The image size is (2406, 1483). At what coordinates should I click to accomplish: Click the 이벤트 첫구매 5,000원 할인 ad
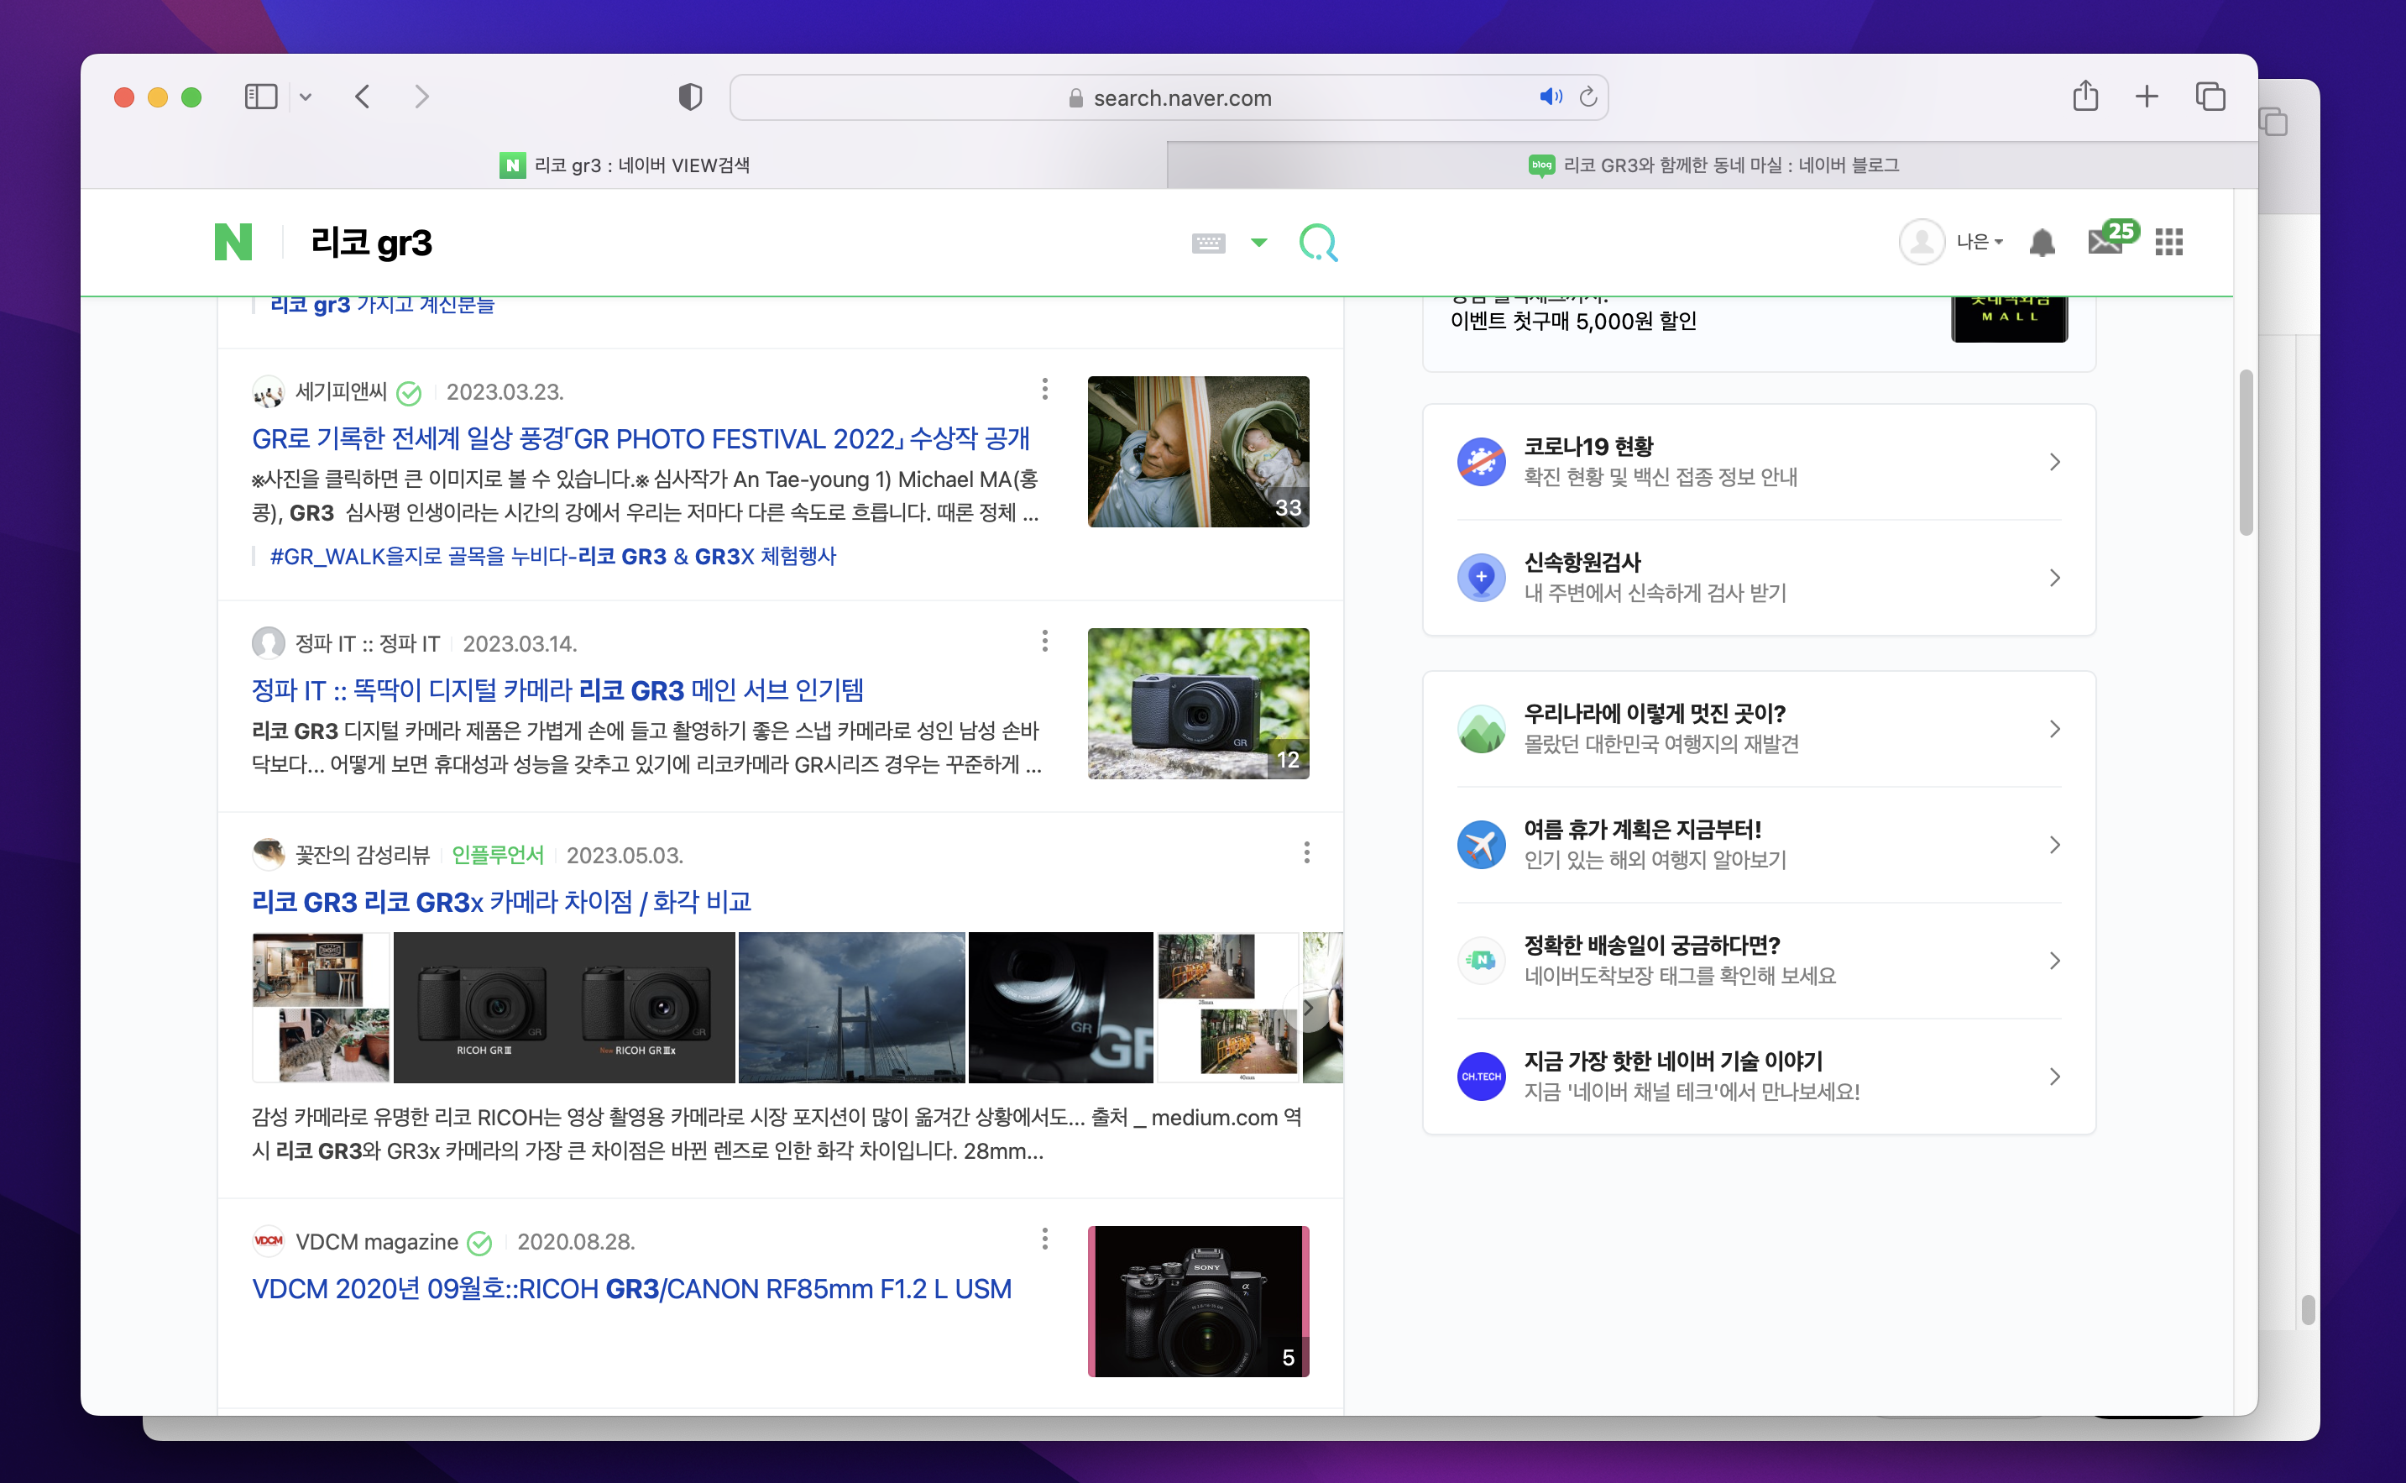[1572, 321]
